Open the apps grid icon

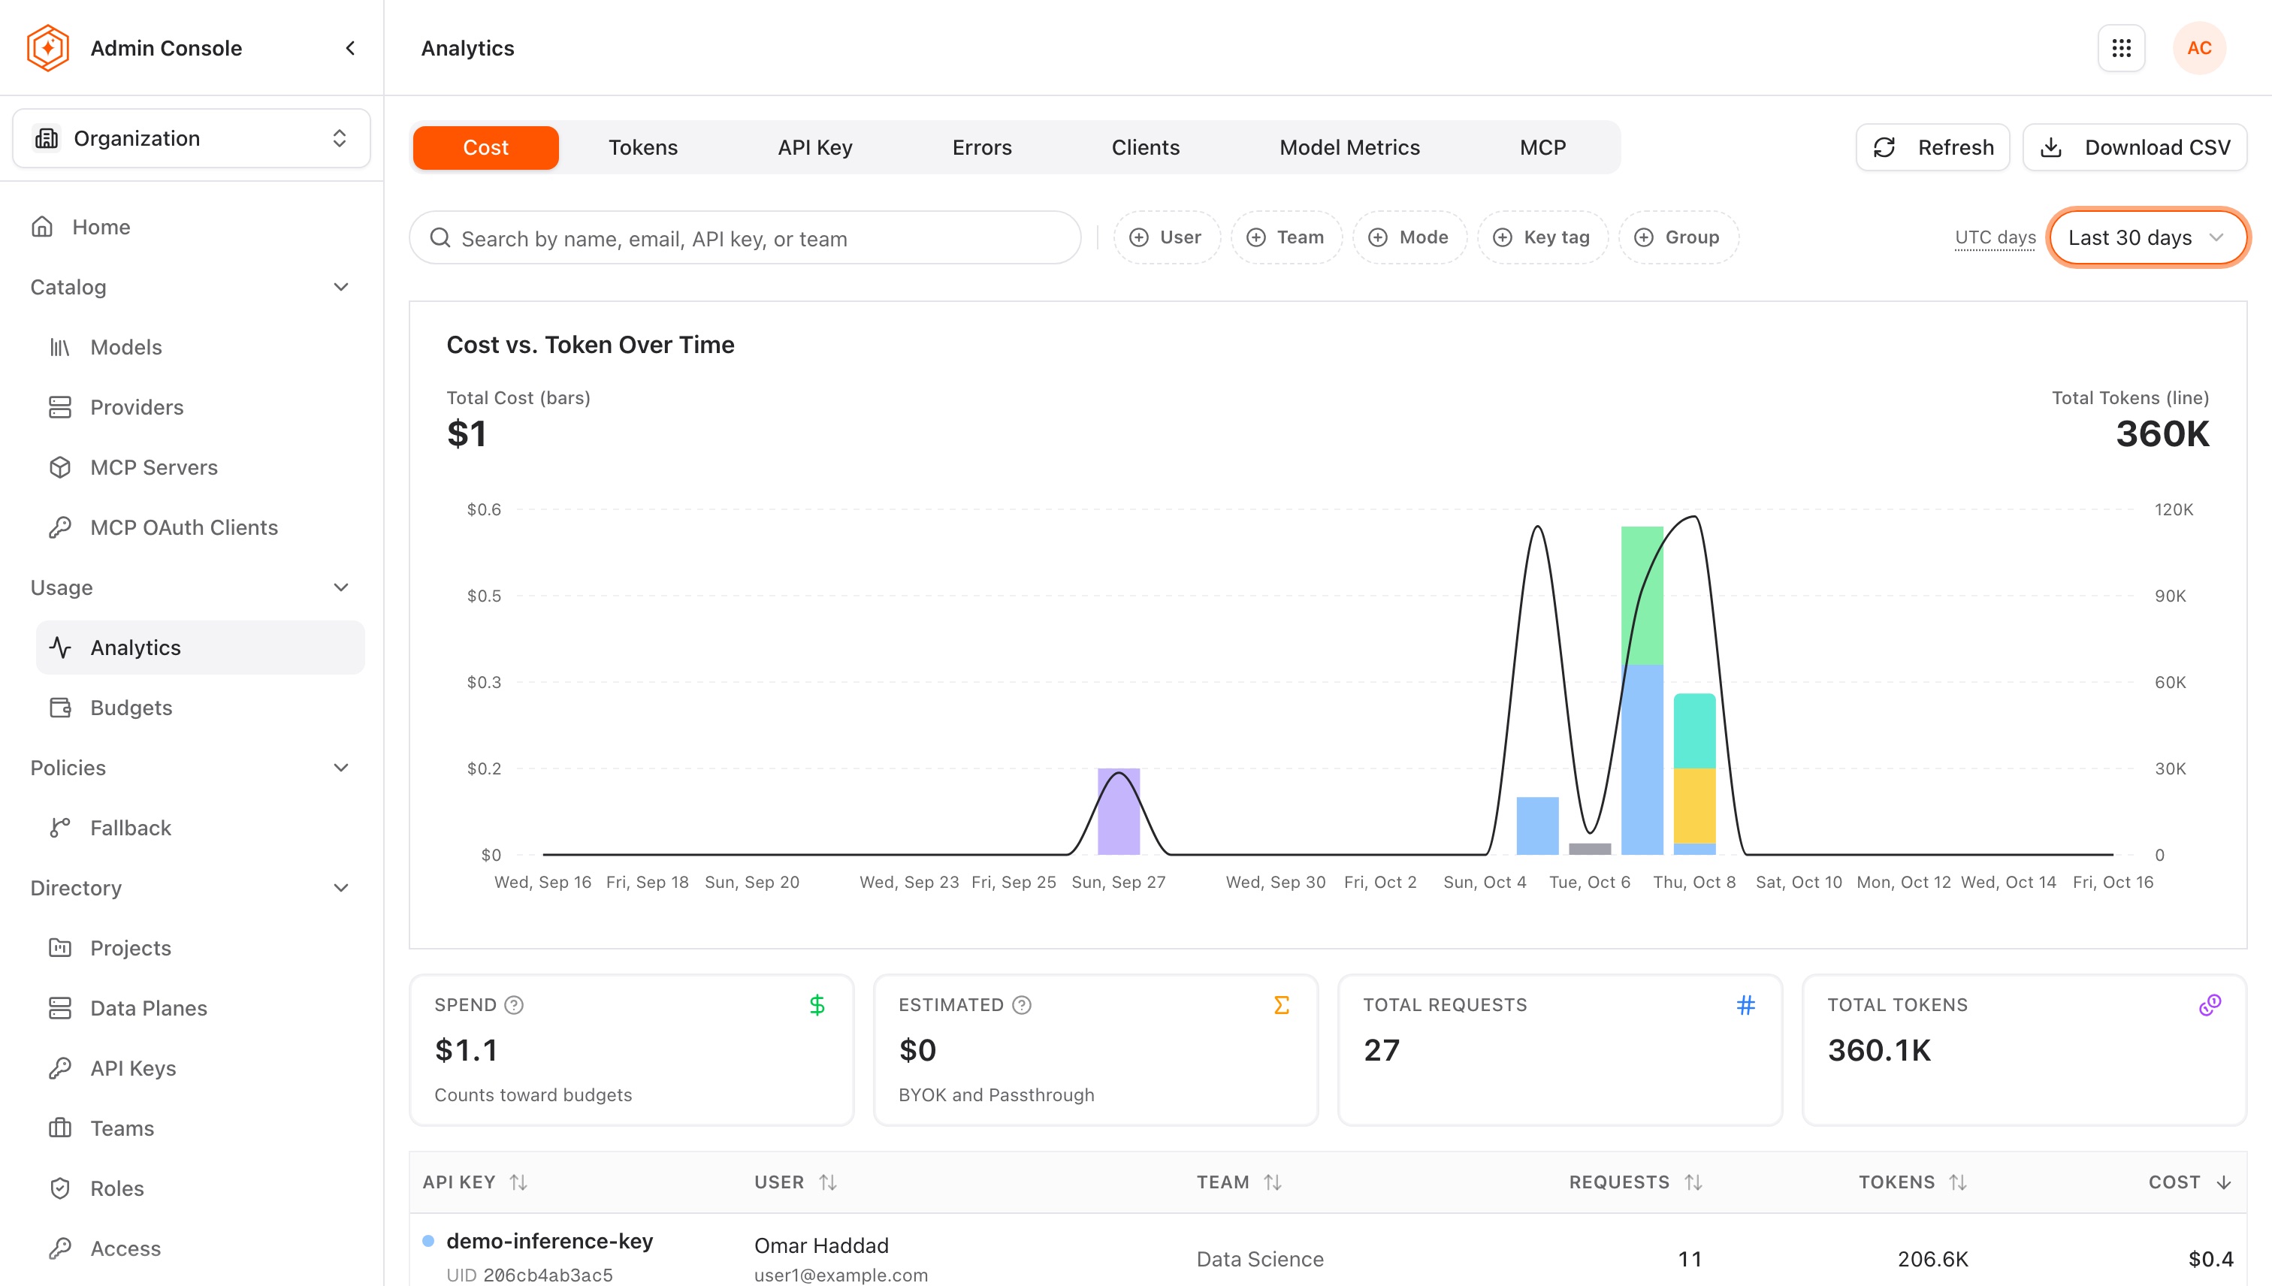click(2121, 47)
